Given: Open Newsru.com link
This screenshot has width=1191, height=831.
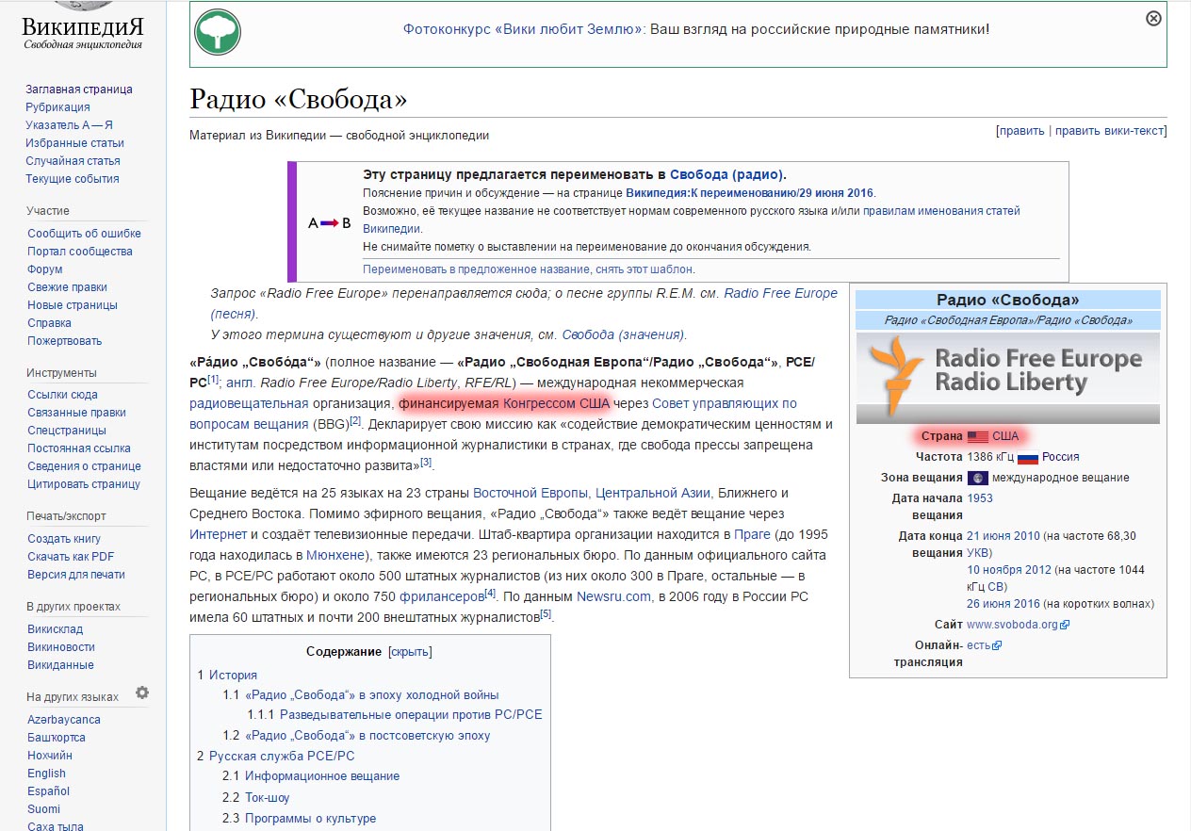Looking at the screenshot, I should click(x=613, y=596).
